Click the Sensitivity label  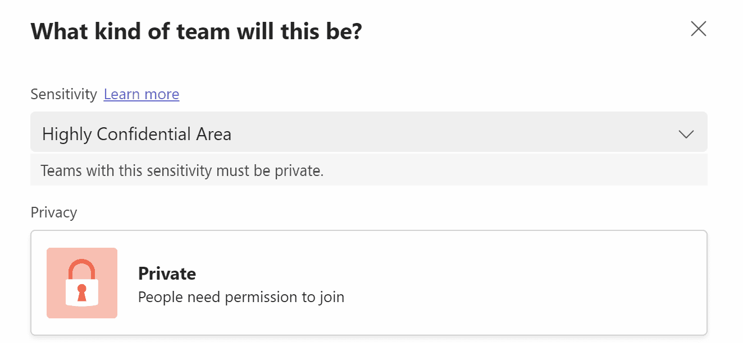[x=63, y=94]
